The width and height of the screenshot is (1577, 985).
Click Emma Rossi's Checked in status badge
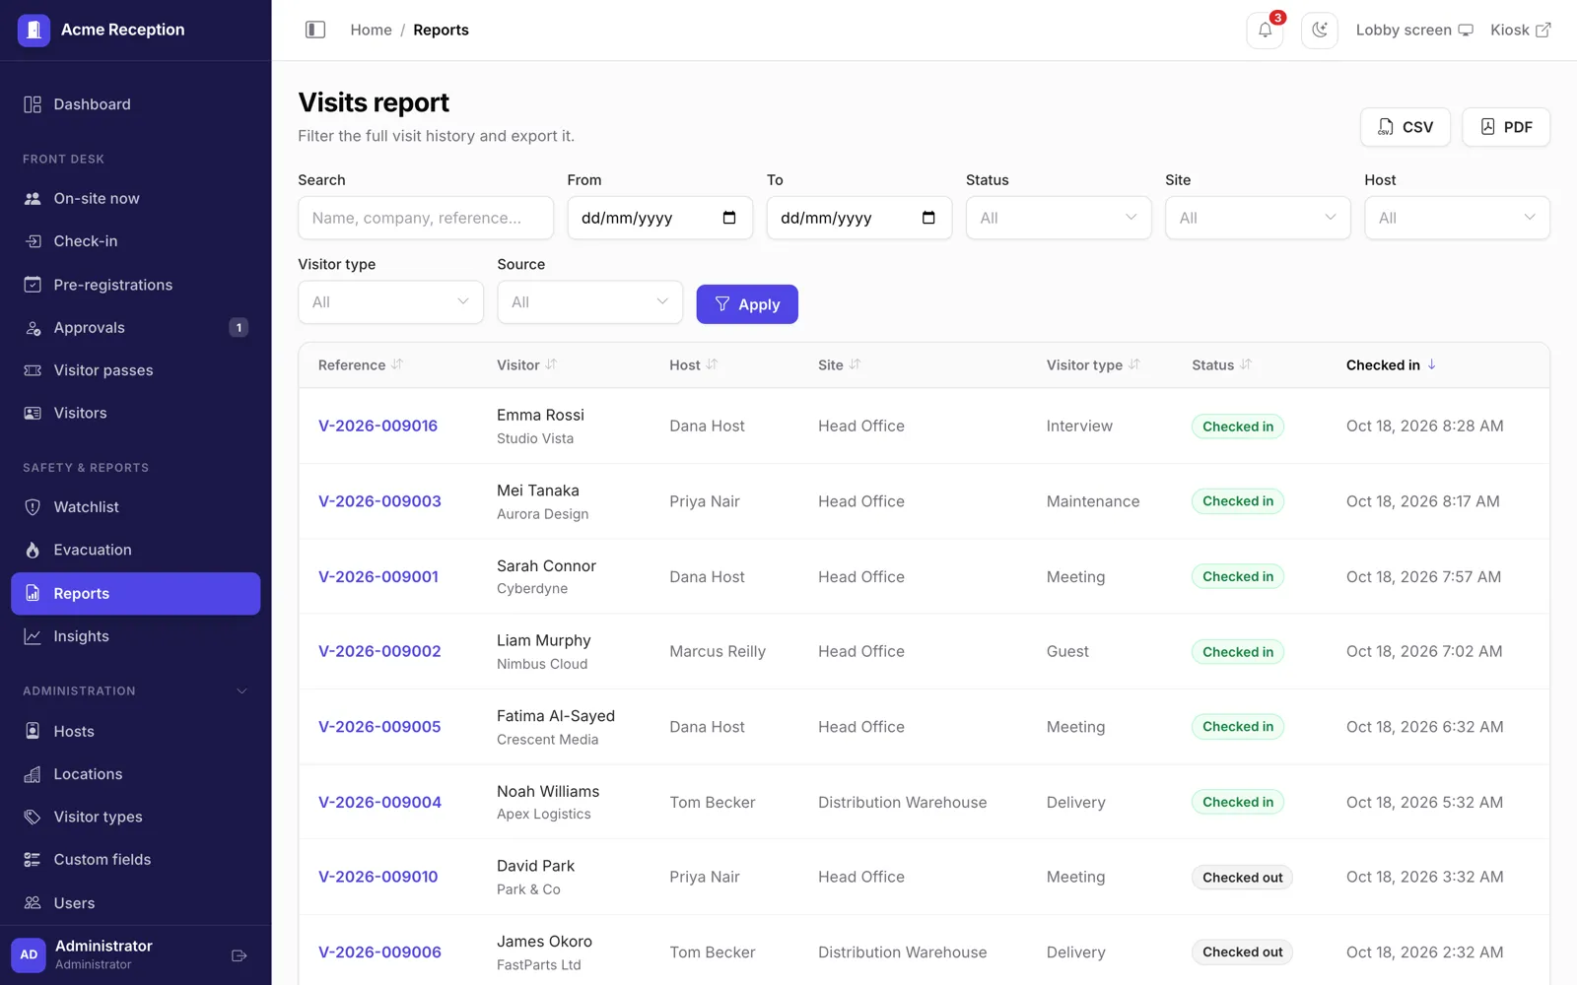[1237, 427]
